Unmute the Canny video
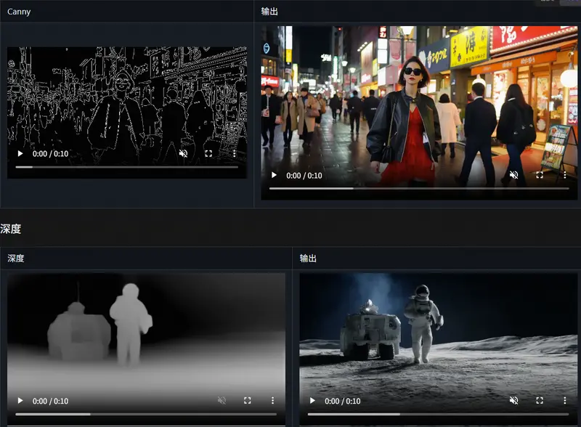Image resolution: width=581 pixels, height=427 pixels. pyautogui.click(x=183, y=153)
